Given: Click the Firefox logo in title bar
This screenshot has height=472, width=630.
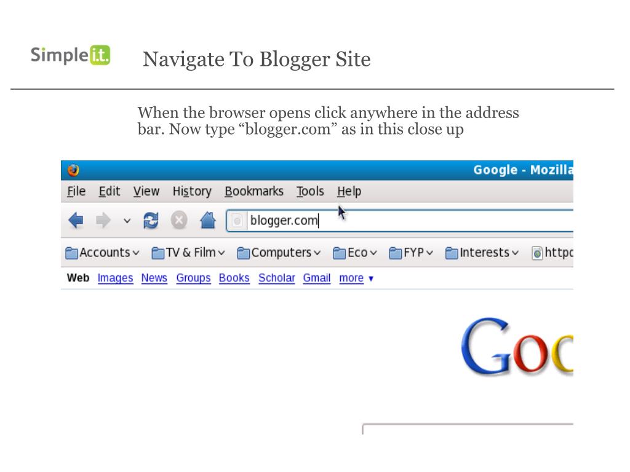Looking at the screenshot, I should pos(73,170).
